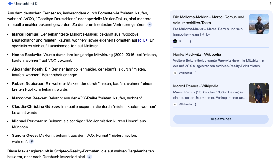The height and width of the screenshot is (163, 279).
Task: Click the source link icon after Sandra Owoc entry
Action: tap(31, 141)
